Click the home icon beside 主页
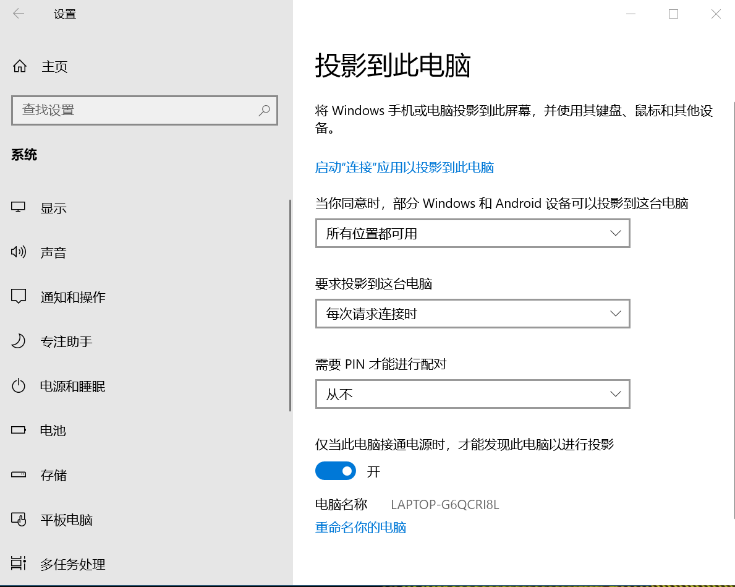The height and width of the screenshot is (587, 735). 20,66
